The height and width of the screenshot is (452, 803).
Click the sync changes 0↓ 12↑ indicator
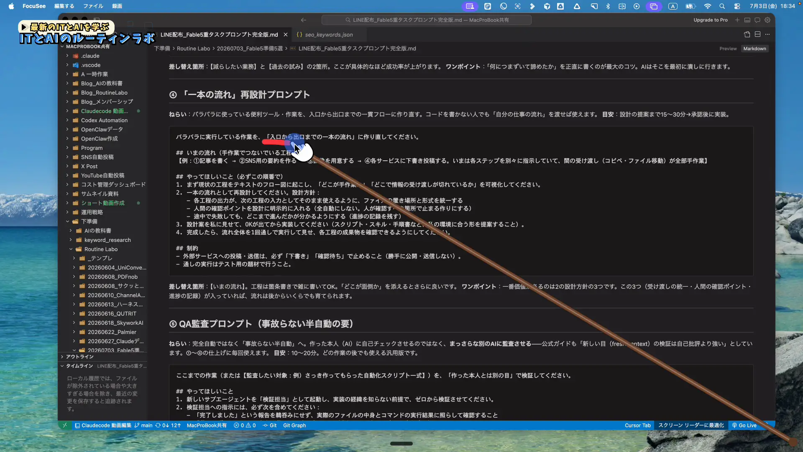(x=168, y=425)
